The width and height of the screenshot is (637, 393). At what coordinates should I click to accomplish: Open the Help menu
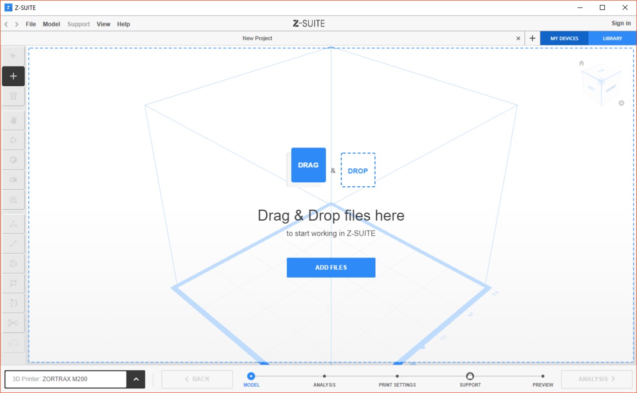pos(123,24)
